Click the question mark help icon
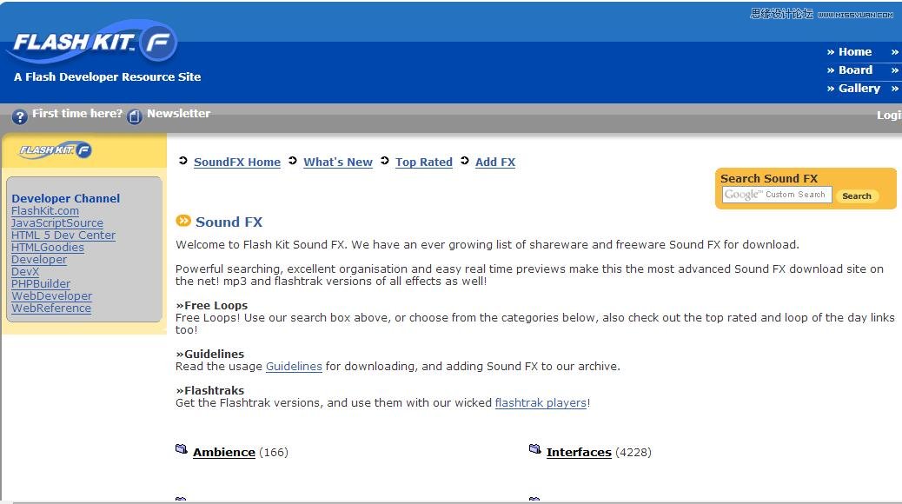 (x=20, y=116)
